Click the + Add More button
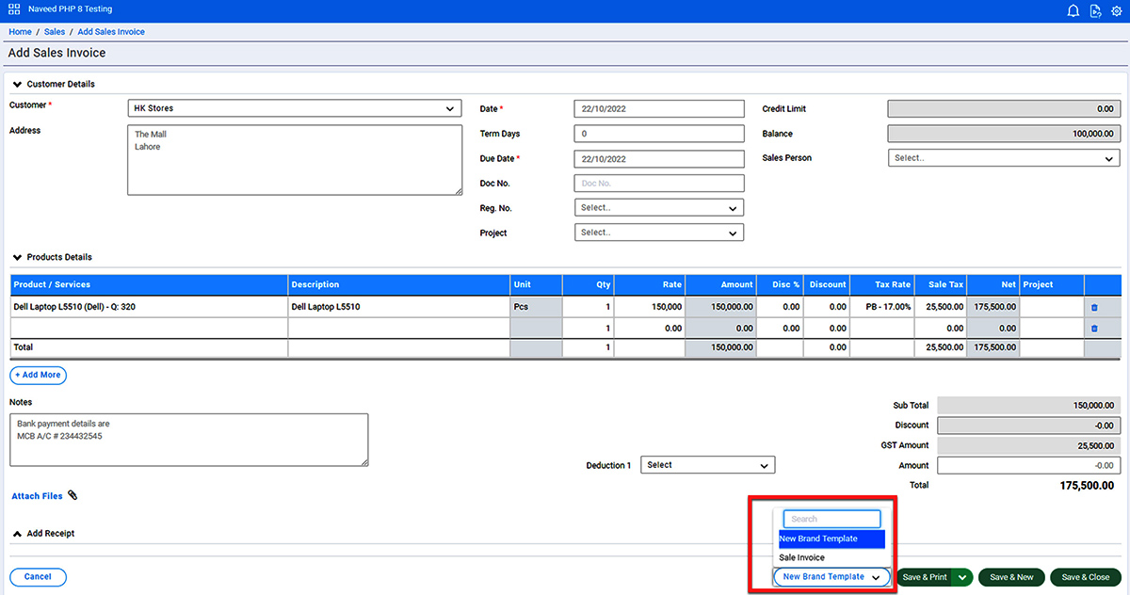1130x595 pixels. (x=38, y=375)
